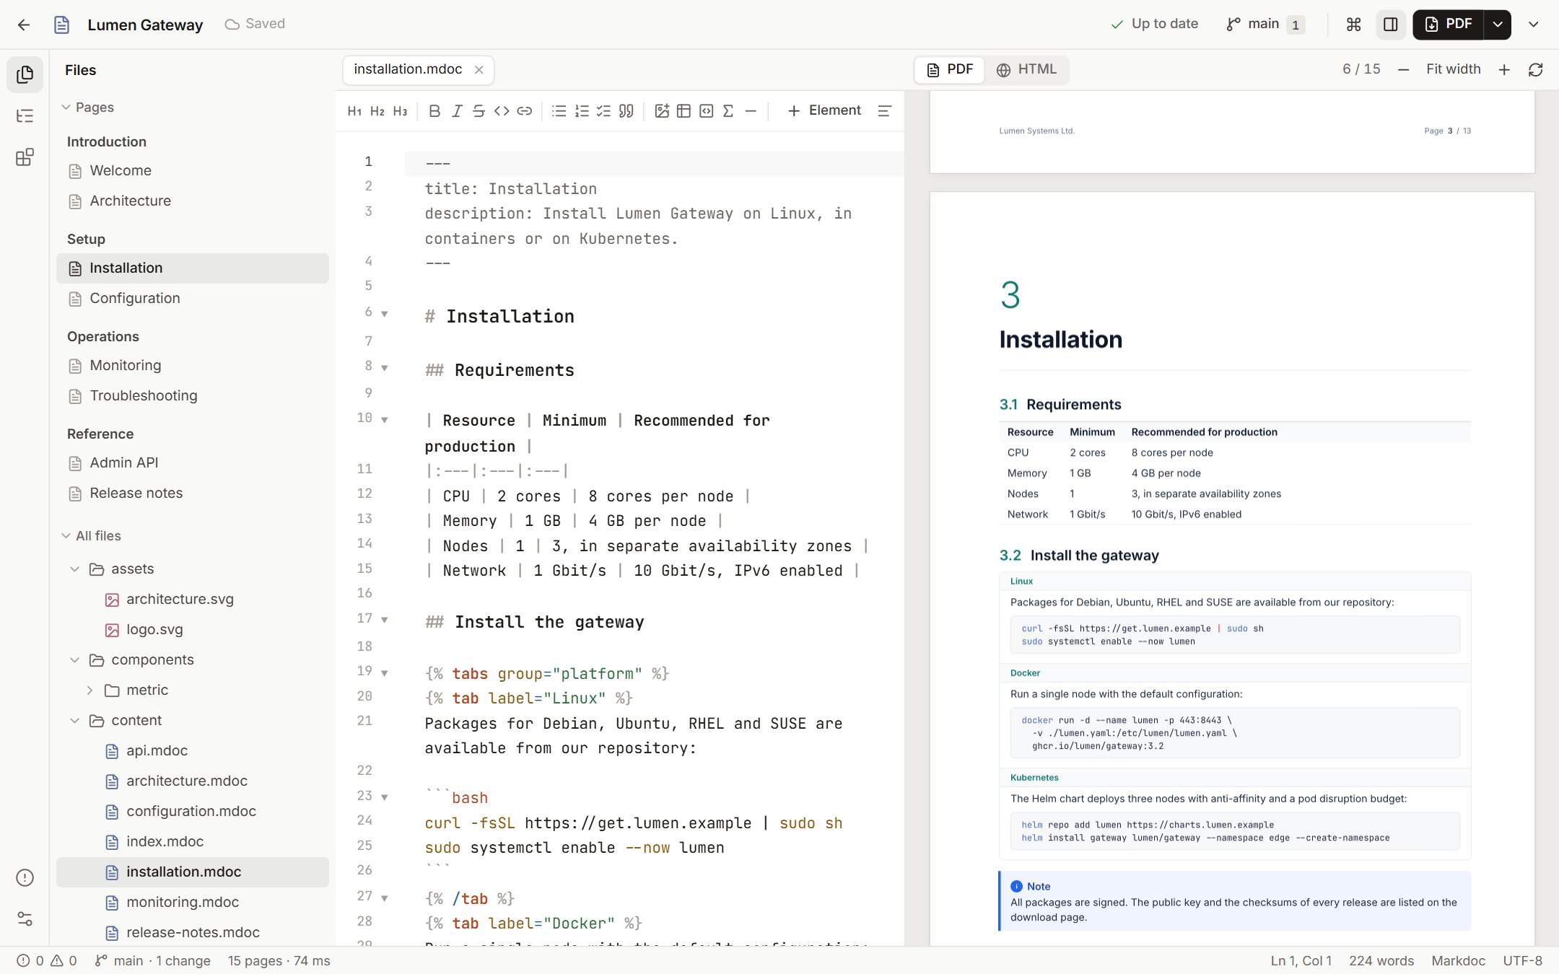1559x974 pixels.
Task: Collapse the assets folder
Action: [x=74, y=569]
